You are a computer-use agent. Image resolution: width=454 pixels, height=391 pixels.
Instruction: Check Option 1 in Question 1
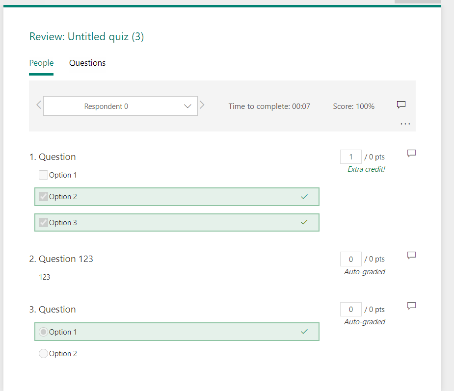click(x=43, y=175)
